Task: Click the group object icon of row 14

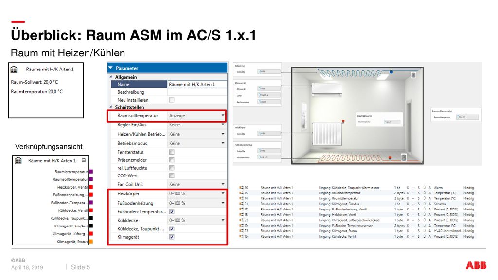Action: coord(241,198)
